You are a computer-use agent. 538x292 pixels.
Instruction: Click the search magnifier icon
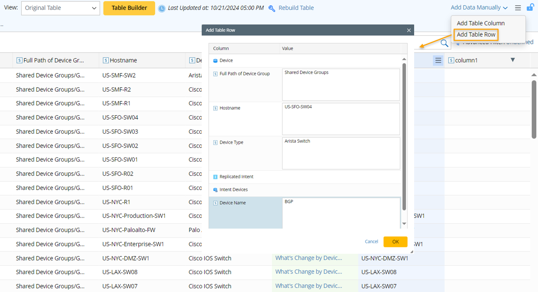444,43
